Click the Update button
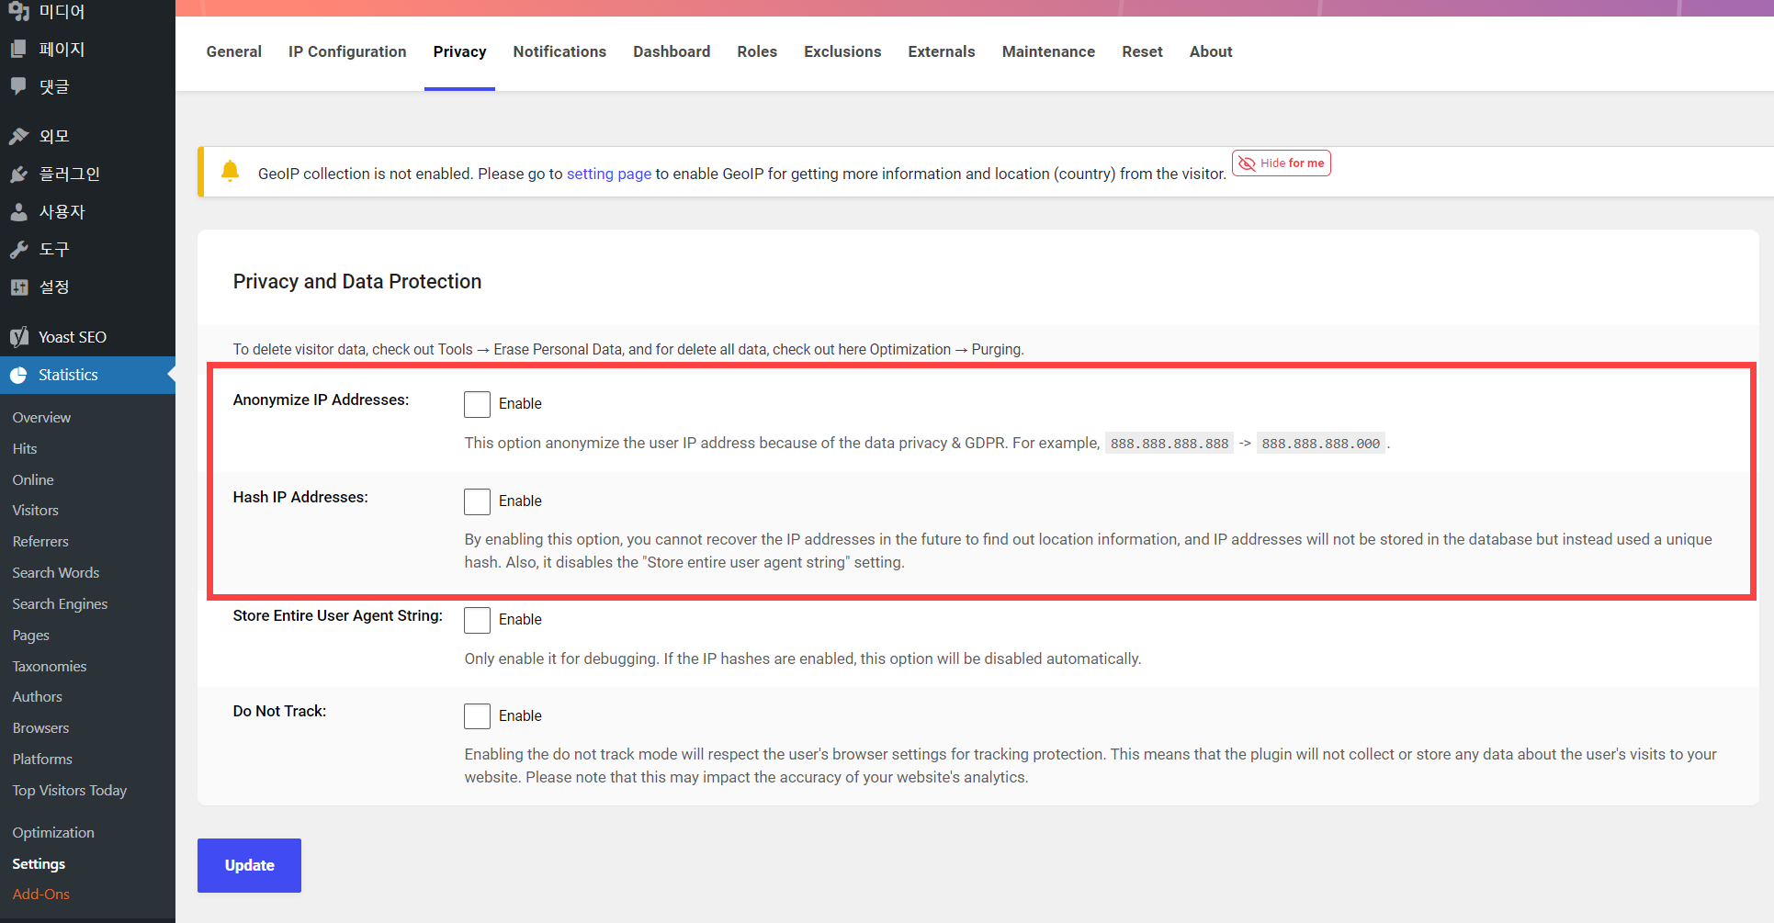1774x923 pixels. point(249,865)
